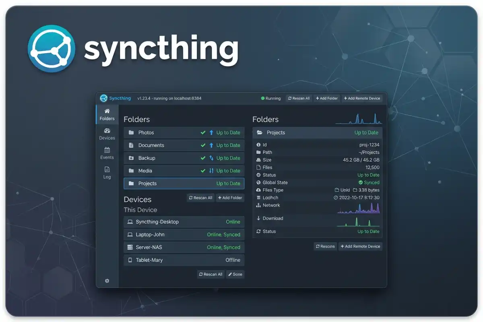Click Online, Synced status for Server-NAS
The width and height of the screenshot is (483, 322).
tap(223, 247)
